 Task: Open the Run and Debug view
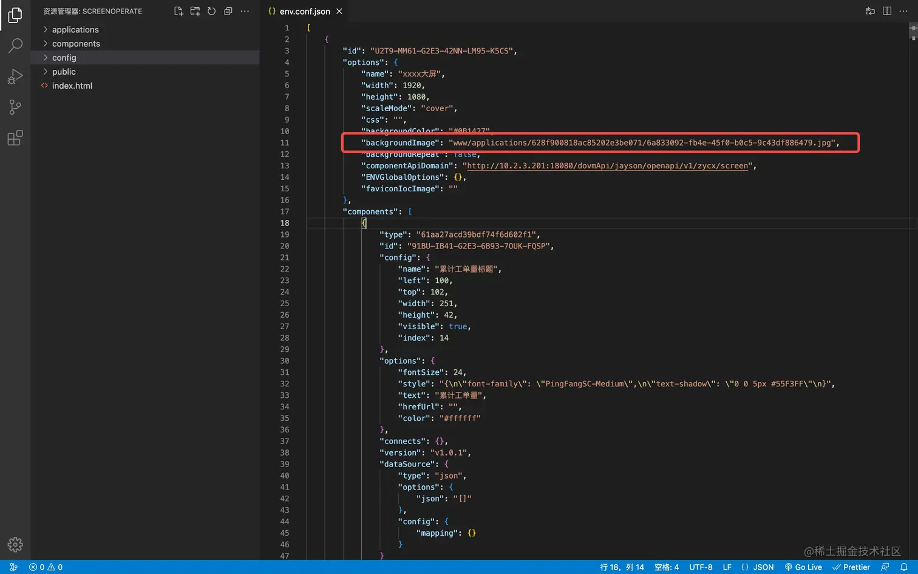(15, 77)
